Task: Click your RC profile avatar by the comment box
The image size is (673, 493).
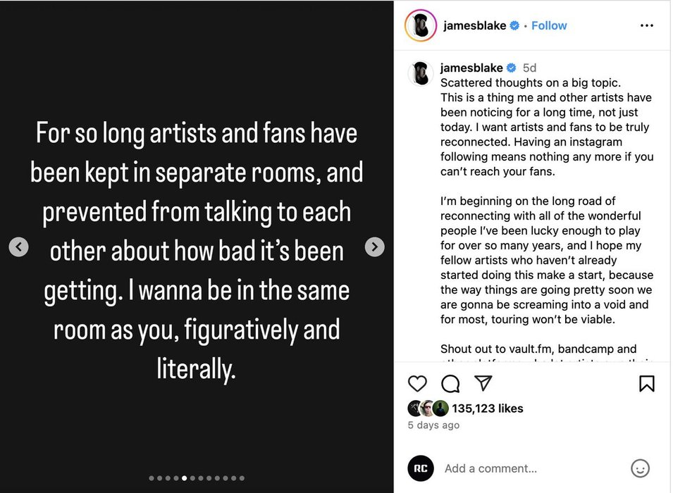Action: 421,468
